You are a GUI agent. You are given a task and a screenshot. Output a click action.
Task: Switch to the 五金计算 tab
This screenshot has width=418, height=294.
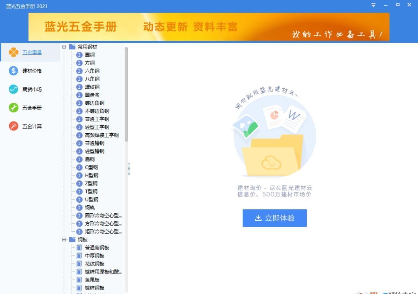pos(30,126)
